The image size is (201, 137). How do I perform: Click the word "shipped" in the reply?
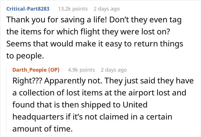97,105
